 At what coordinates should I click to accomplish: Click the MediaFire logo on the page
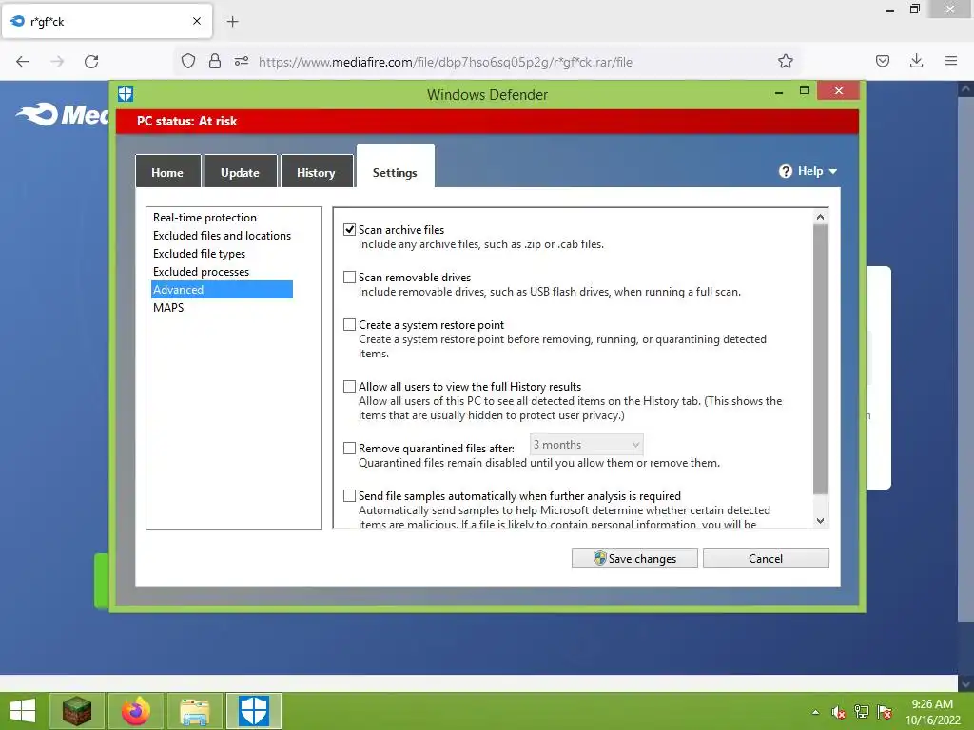pyautogui.click(x=62, y=114)
